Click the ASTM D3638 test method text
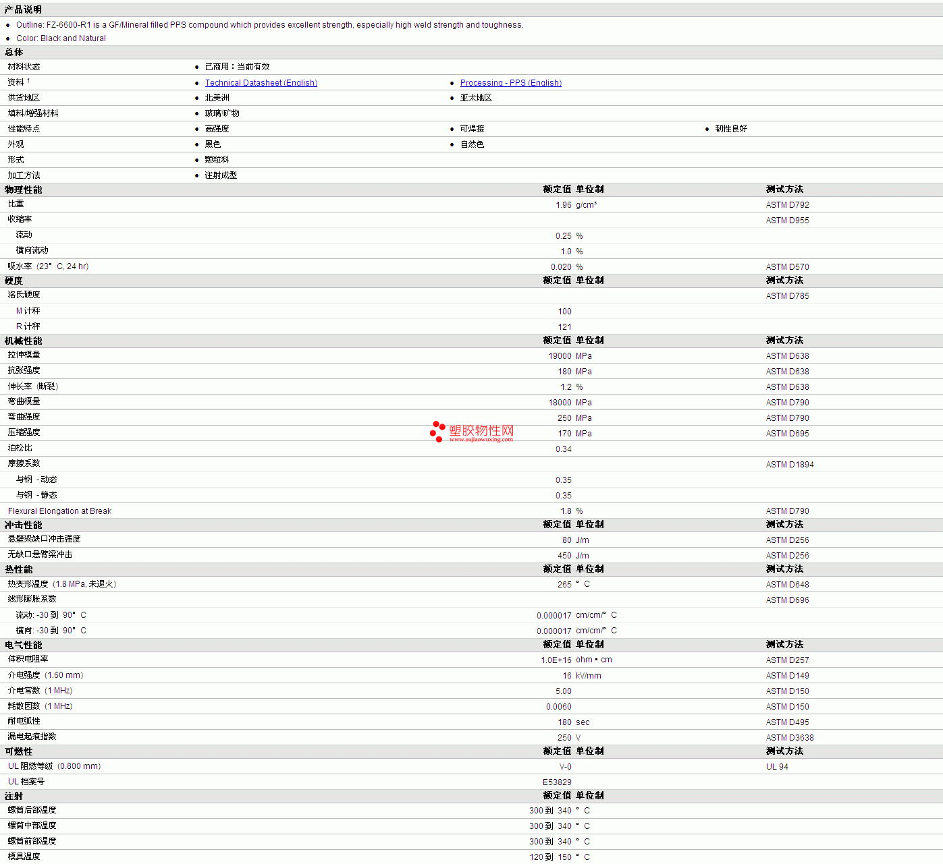943x864 pixels. point(790,738)
